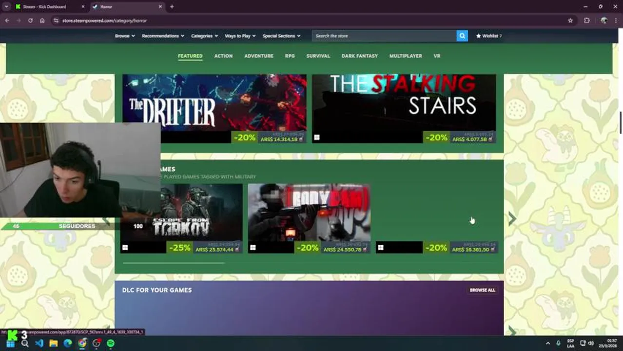Click the blue store search magnifier button
Image resolution: width=623 pixels, height=351 pixels.
pos(462,36)
